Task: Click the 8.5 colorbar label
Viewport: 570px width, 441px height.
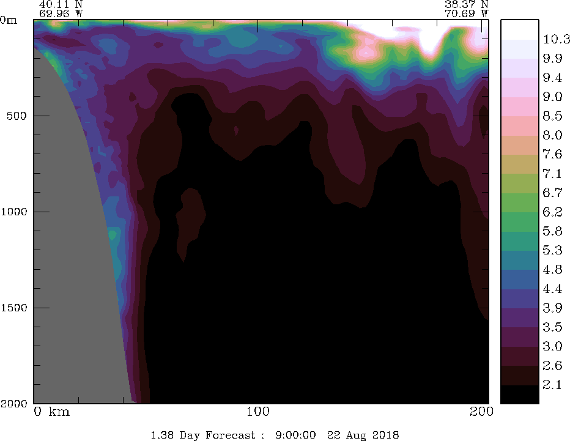Action: [x=552, y=116]
